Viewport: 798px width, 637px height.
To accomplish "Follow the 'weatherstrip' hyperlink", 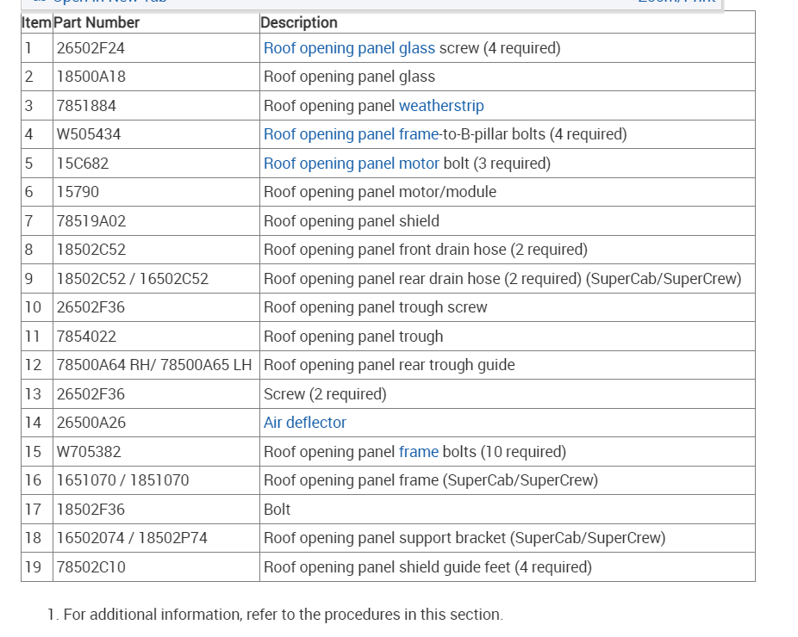I will click(x=441, y=106).
